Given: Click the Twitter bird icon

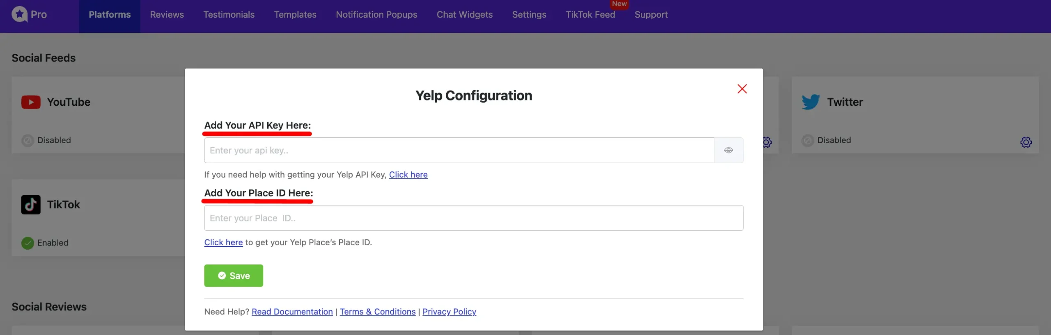Looking at the screenshot, I should (x=811, y=102).
